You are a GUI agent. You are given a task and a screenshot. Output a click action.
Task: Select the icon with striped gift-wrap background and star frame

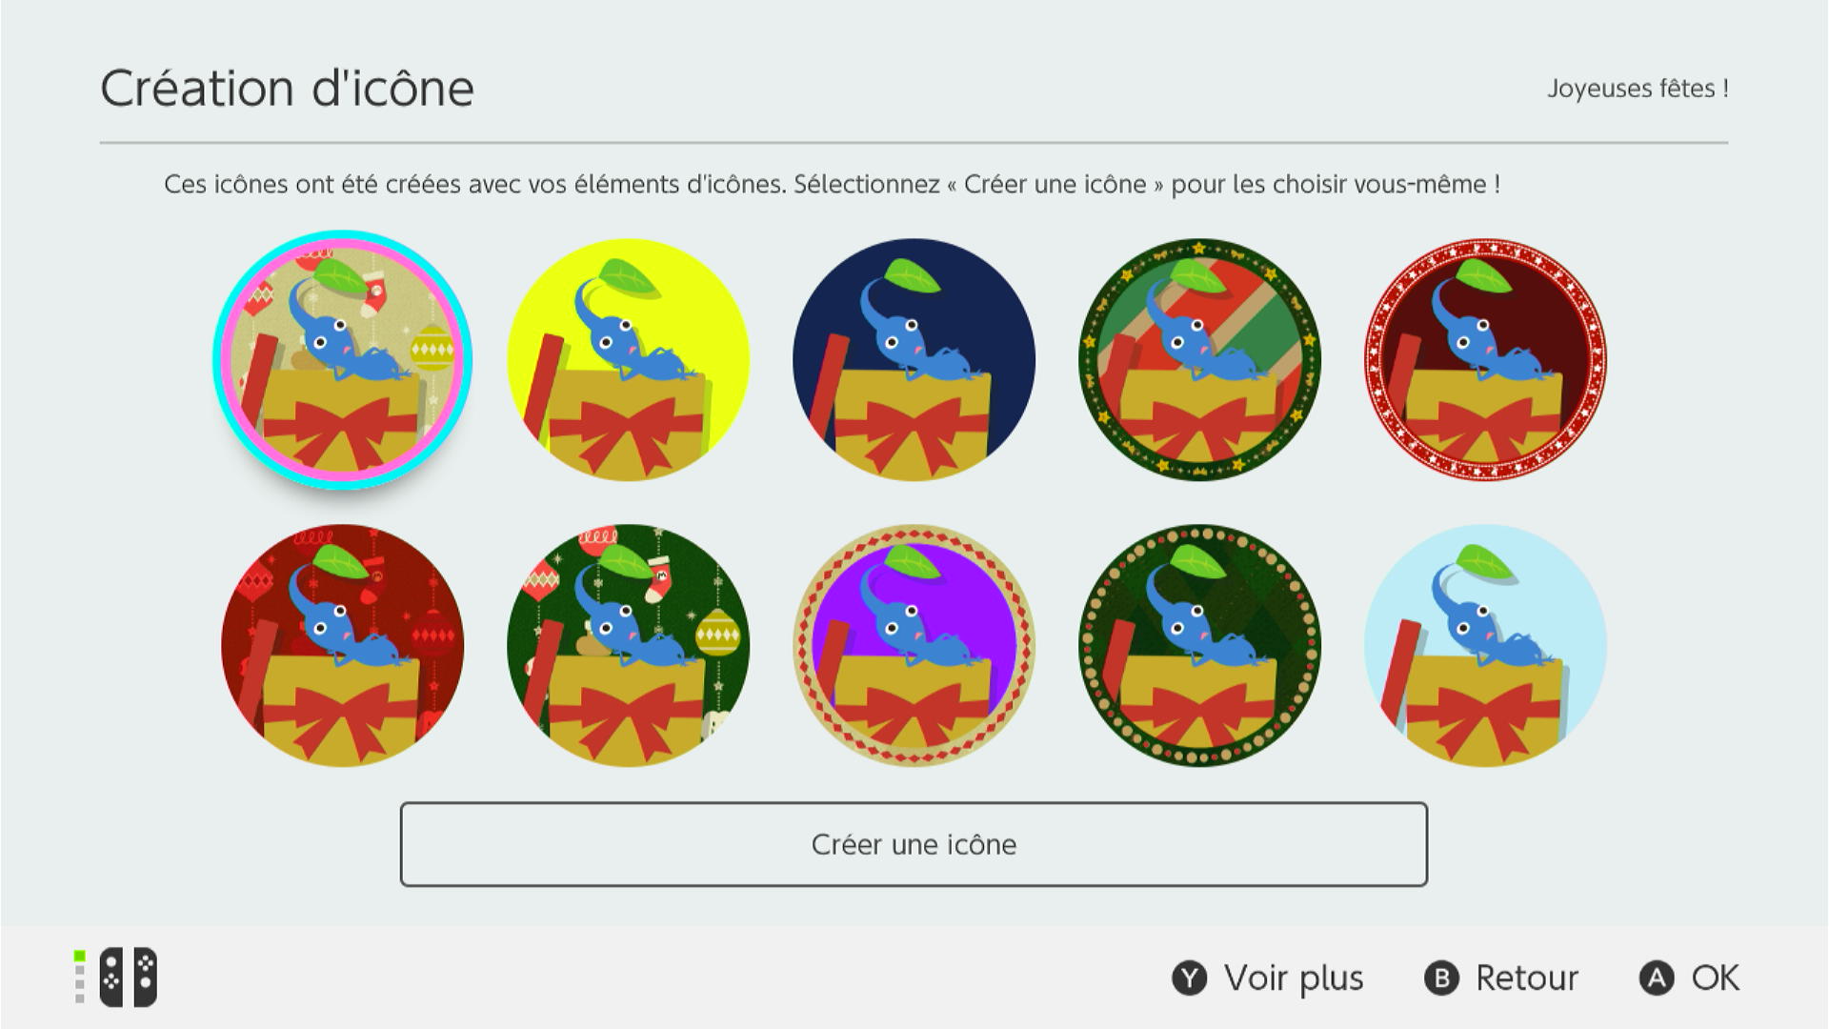1199,360
